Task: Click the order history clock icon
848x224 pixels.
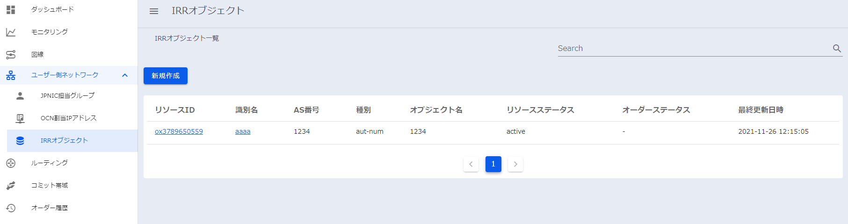Action: point(11,208)
